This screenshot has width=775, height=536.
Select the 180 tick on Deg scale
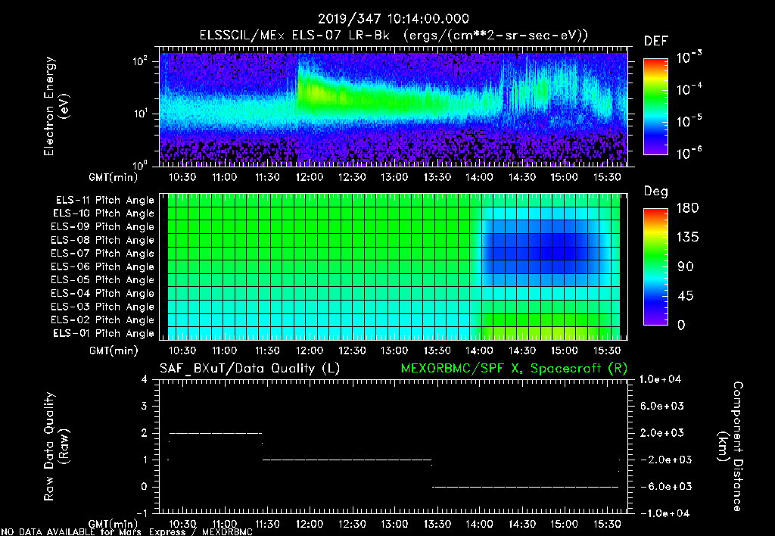click(x=688, y=208)
